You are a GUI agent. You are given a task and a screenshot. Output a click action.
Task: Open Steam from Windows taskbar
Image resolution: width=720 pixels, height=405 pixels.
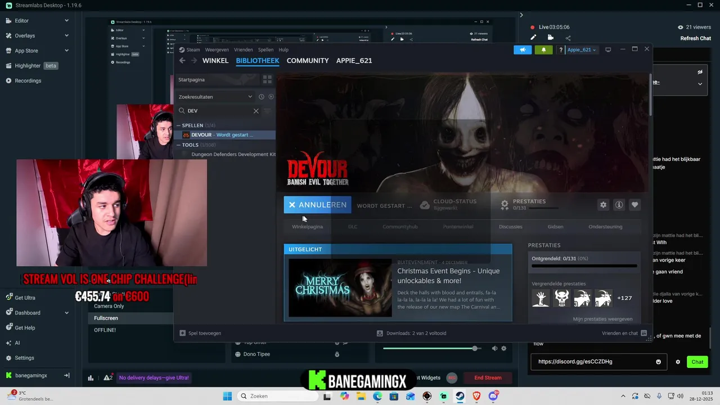point(460,396)
